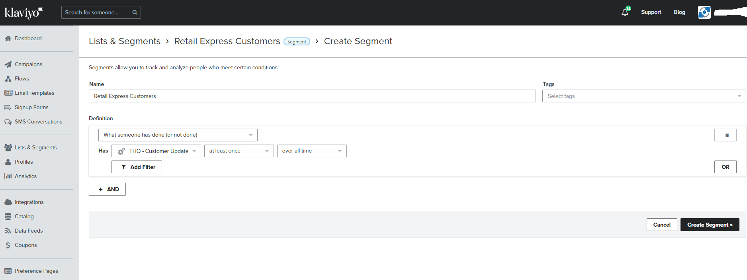The height and width of the screenshot is (280, 747).
Task: Delete the condition with trash icon
Action: click(725, 135)
